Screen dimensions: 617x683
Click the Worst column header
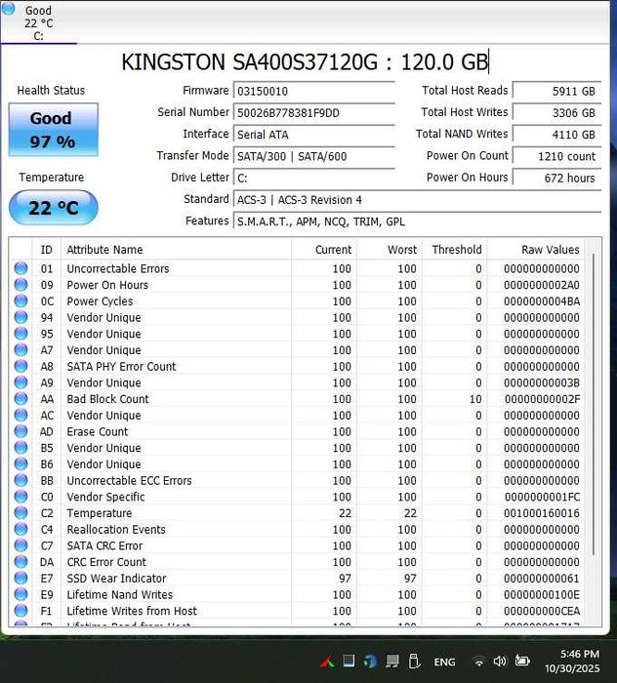390,250
